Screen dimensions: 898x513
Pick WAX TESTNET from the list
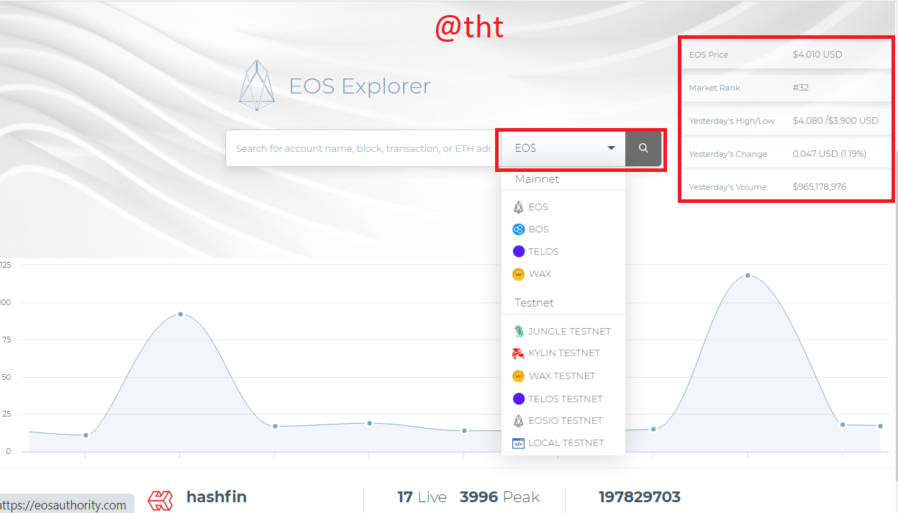click(x=562, y=376)
